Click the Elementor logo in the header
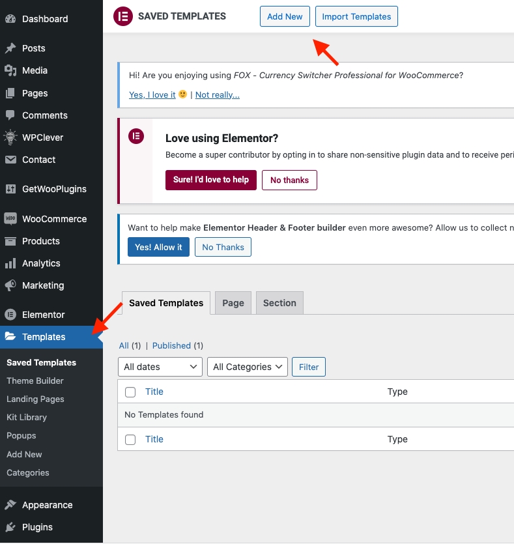Image resolution: width=514 pixels, height=544 pixels. pyautogui.click(x=122, y=16)
